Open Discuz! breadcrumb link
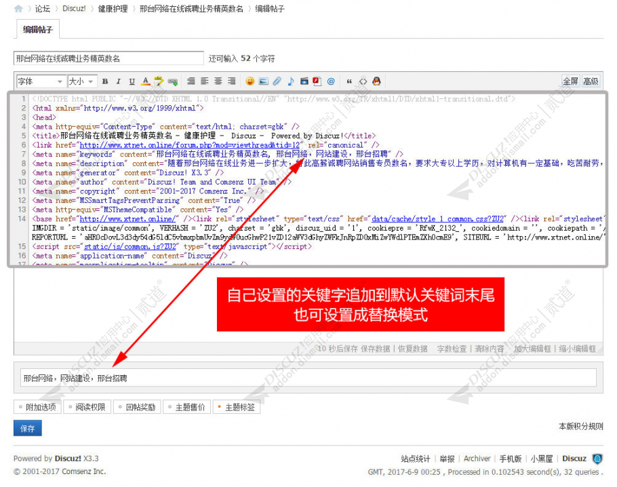Image resolution: width=617 pixels, height=487 pixels. pos(74,9)
